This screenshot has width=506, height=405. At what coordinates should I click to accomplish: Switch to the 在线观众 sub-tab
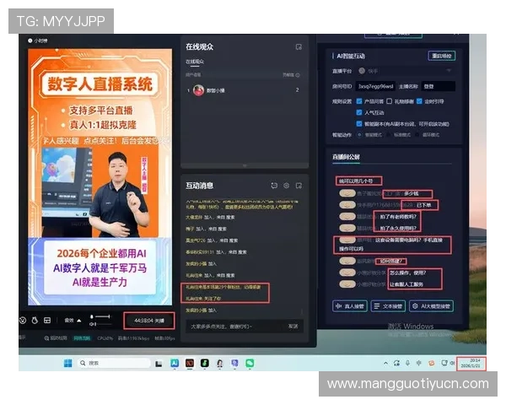195,62
